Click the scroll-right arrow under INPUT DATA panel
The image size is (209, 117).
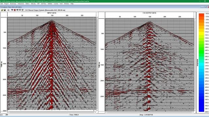95,112
